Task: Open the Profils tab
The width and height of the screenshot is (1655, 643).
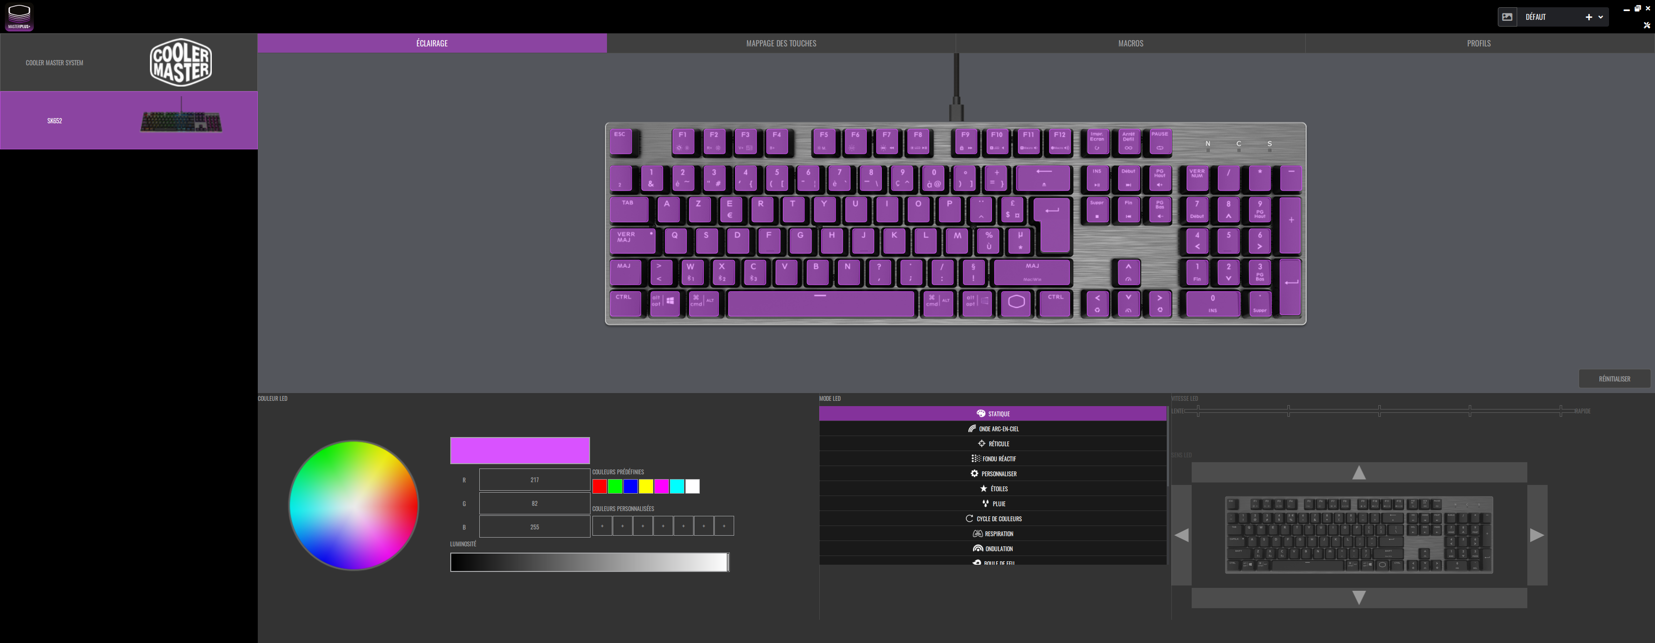Action: click(1478, 43)
